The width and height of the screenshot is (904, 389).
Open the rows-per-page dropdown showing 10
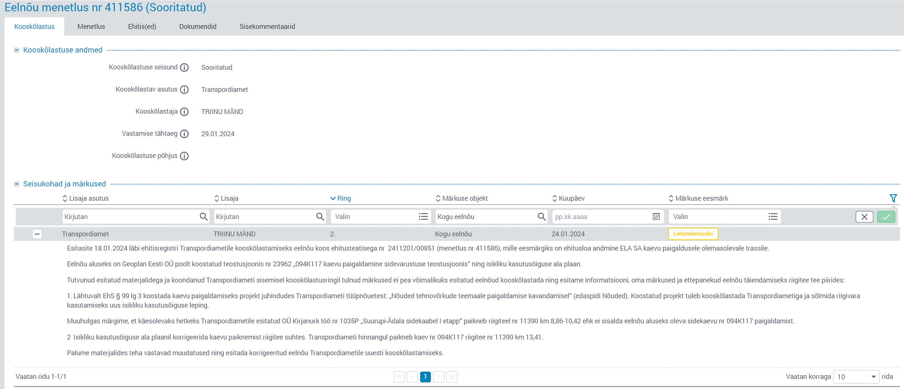click(x=856, y=377)
